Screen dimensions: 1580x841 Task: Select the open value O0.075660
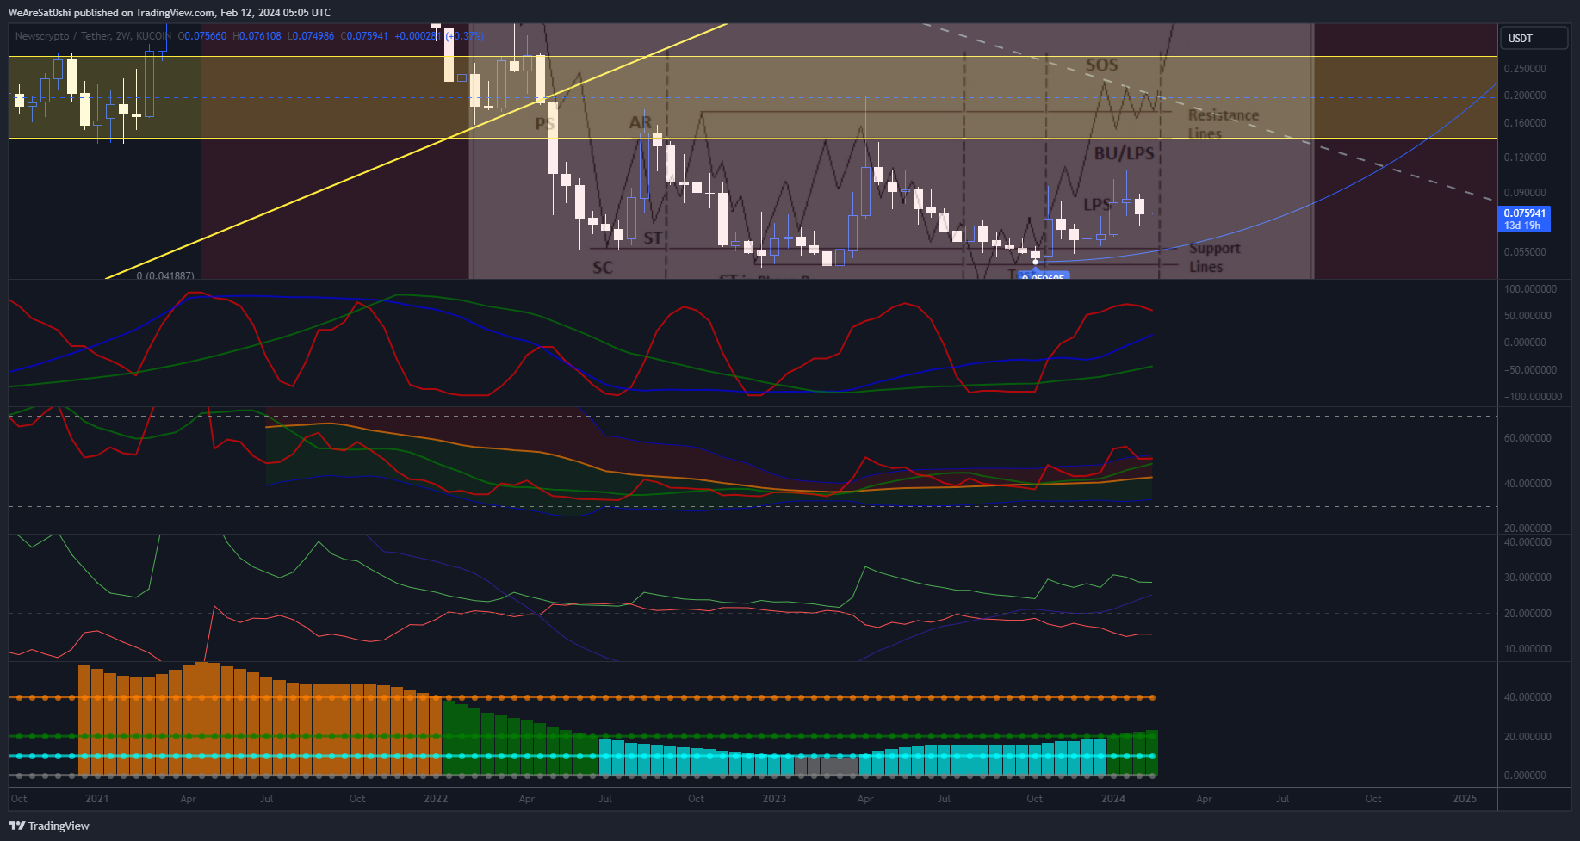coord(202,36)
